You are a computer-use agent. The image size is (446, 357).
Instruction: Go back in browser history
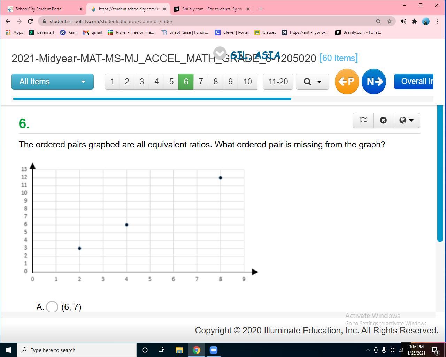(8, 21)
